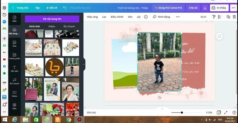Click the 113% zoom value
238x123 pixels.
coord(209,113)
